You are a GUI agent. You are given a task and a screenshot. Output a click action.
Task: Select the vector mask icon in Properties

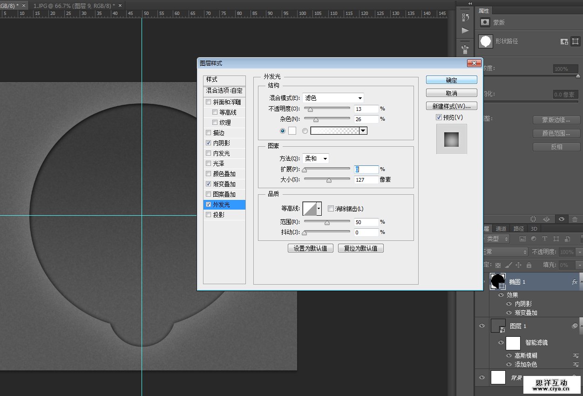pyautogui.click(x=575, y=41)
